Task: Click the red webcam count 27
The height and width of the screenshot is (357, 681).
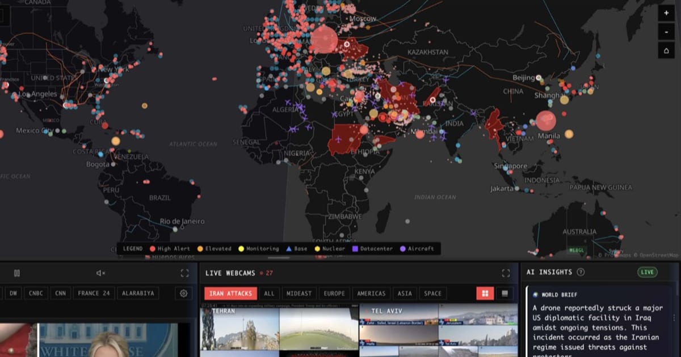Action: pyautogui.click(x=269, y=273)
